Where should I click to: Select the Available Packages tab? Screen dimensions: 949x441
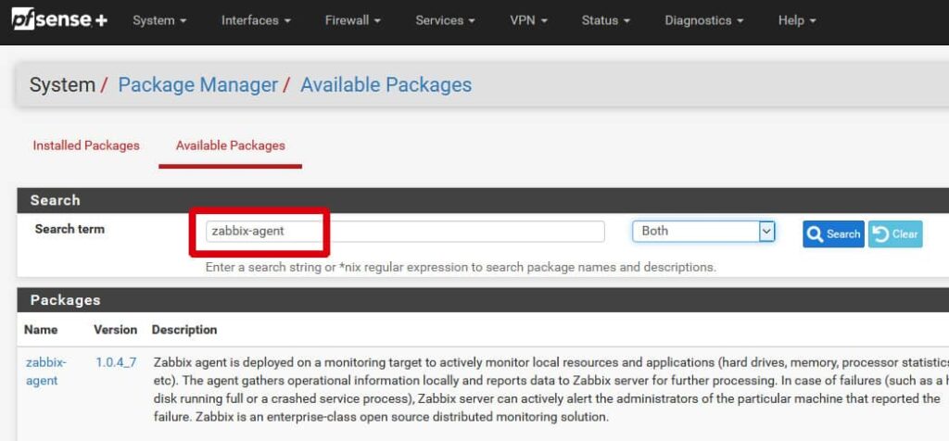[x=230, y=145]
